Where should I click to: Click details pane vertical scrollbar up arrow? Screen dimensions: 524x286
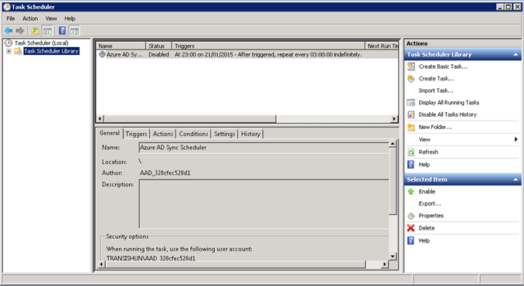(x=393, y=144)
